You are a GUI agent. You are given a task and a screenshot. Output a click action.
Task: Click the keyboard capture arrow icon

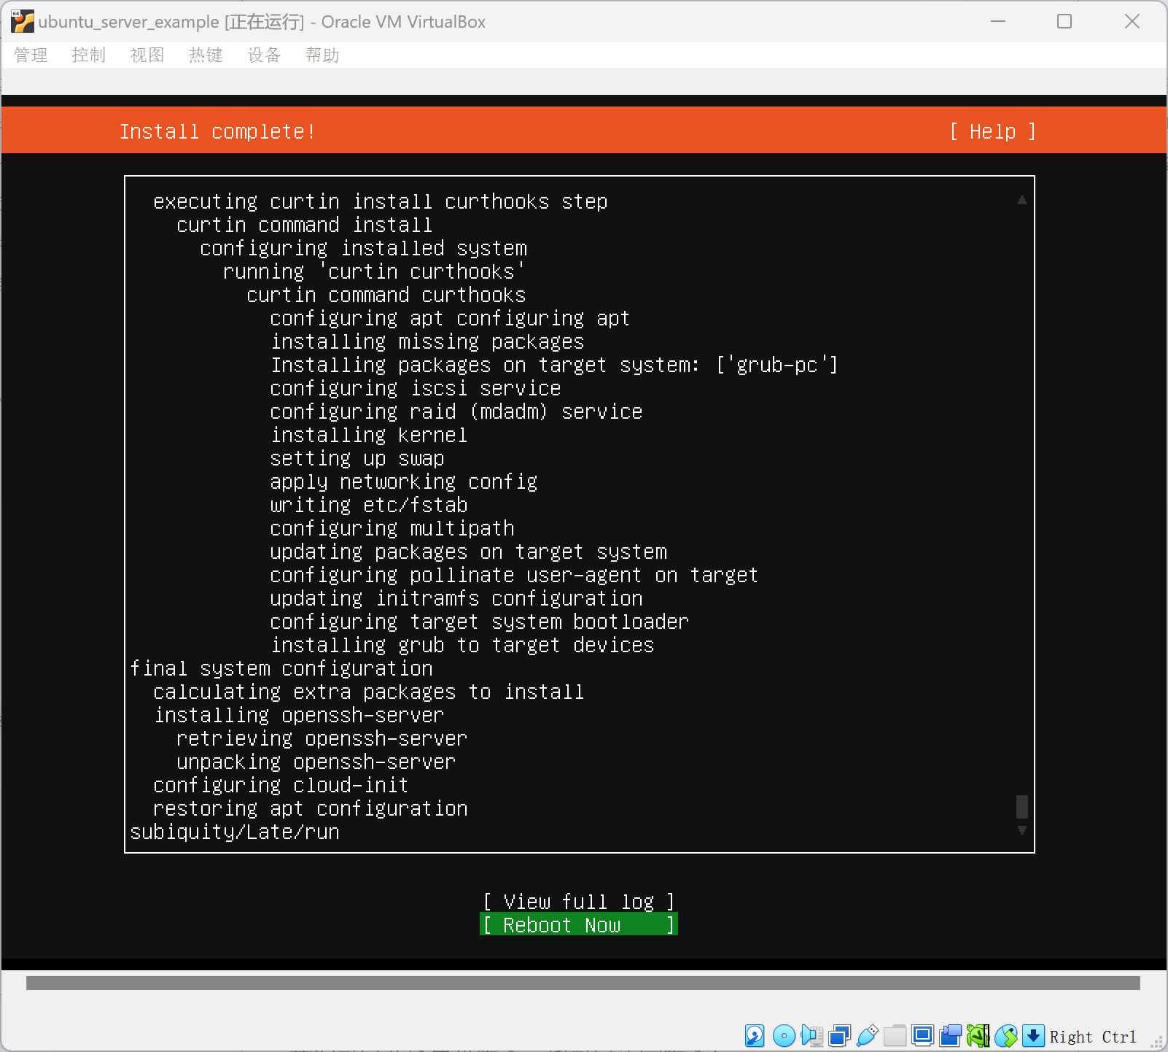[1033, 1036]
